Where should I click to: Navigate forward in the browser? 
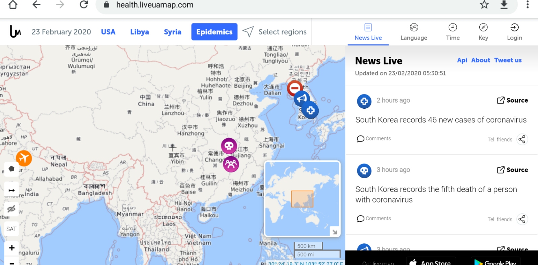(60, 5)
